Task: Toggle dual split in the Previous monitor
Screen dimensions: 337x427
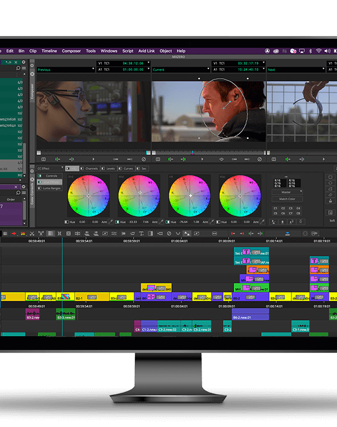Action: pyautogui.click(x=43, y=159)
